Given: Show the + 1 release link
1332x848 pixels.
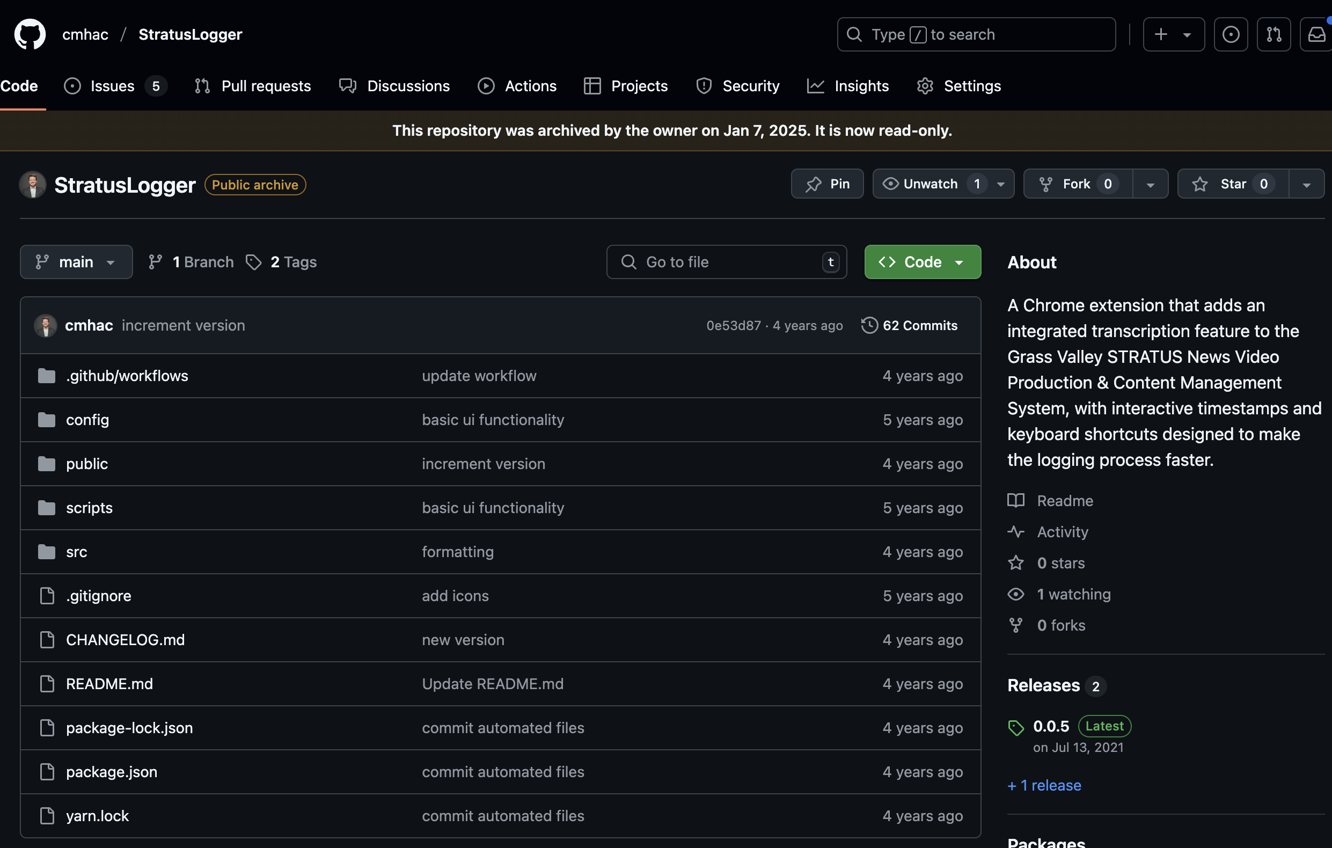Looking at the screenshot, I should click(1044, 785).
